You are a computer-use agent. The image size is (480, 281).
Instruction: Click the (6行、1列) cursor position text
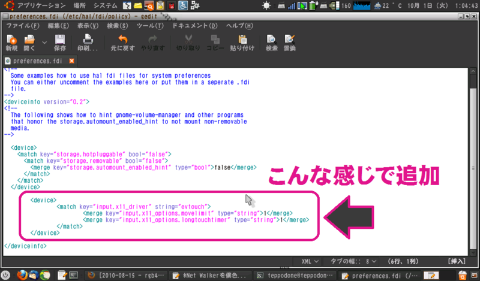403,261
